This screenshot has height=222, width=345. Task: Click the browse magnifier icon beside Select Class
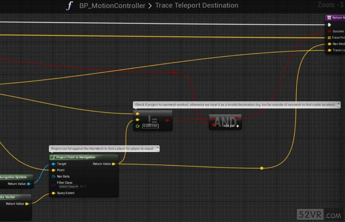click(x=85, y=187)
